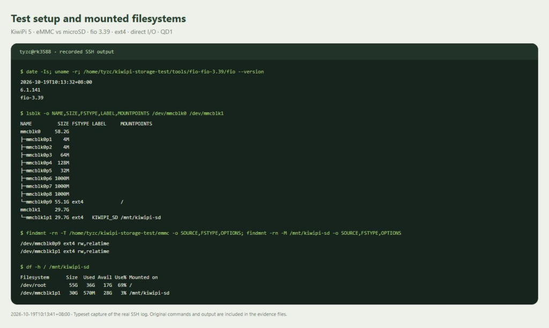The height and width of the screenshot is (328, 549).
Task: Click the 'mmcblk0p7 1000M' row
Action: 44,186
